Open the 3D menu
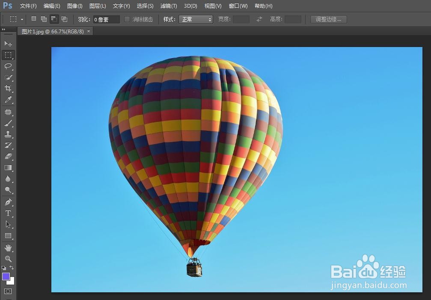Screen dimensions: 431x300 coord(191,6)
